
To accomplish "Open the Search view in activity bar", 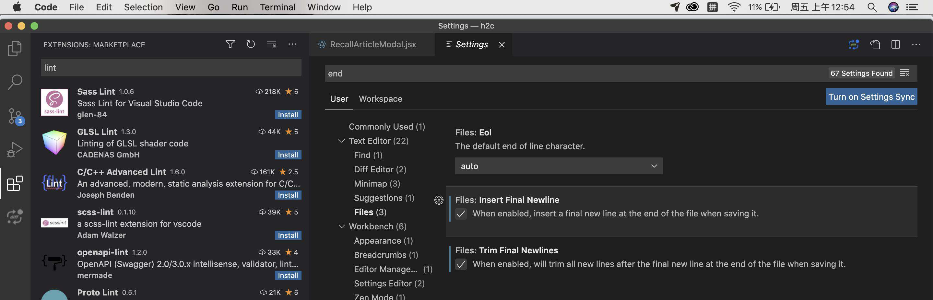I will [x=15, y=82].
